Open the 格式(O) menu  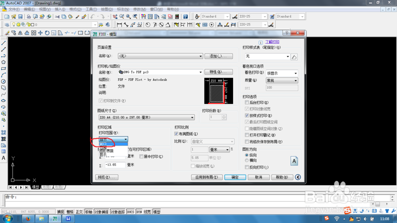(75, 10)
